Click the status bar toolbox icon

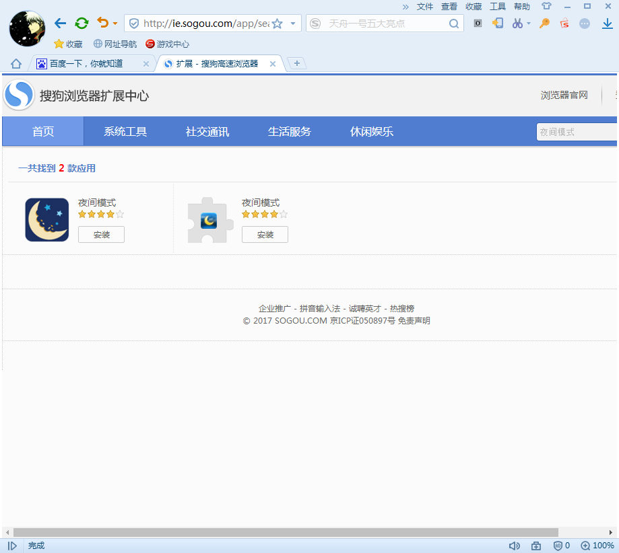536,546
